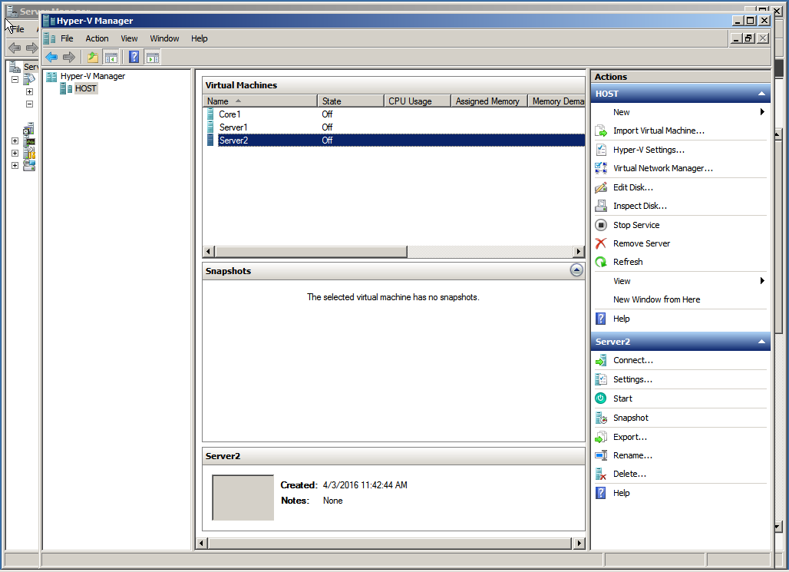Click Stop Service action
This screenshot has width=789, height=572.
point(636,225)
